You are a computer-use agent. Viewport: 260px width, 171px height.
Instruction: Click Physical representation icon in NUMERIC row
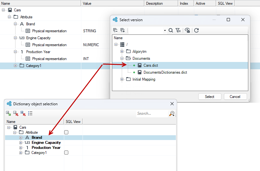(28, 45)
